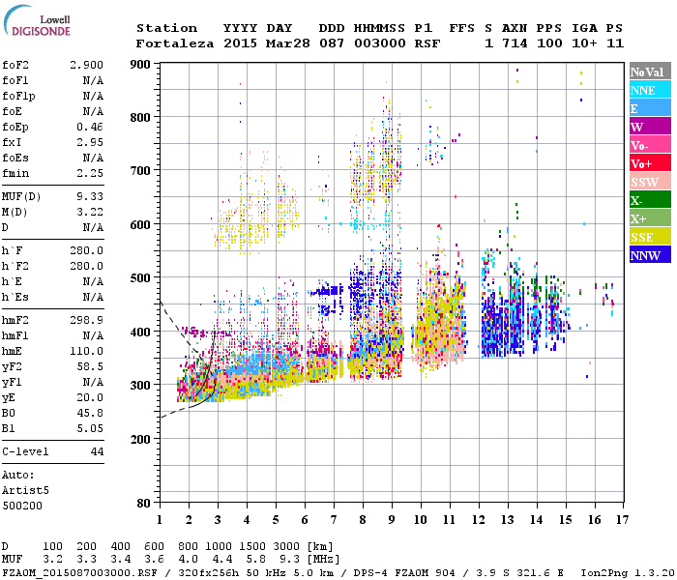Click the foF2 value 2.900
677x580 pixels.
coord(86,65)
